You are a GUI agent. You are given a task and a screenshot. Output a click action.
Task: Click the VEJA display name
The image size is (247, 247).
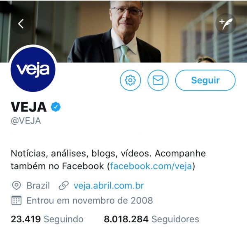click(x=29, y=107)
